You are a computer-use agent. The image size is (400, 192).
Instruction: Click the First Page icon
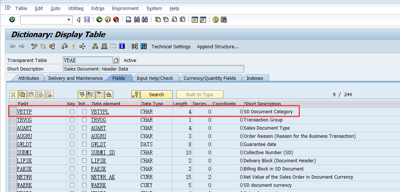pos(158,20)
